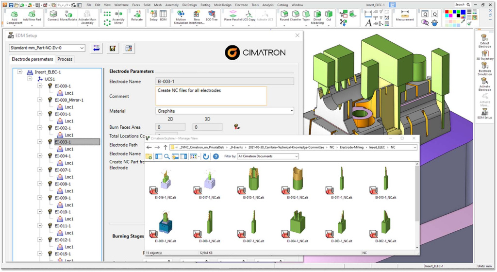Switch to the Process tab
The image size is (497, 272).
[65, 59]
